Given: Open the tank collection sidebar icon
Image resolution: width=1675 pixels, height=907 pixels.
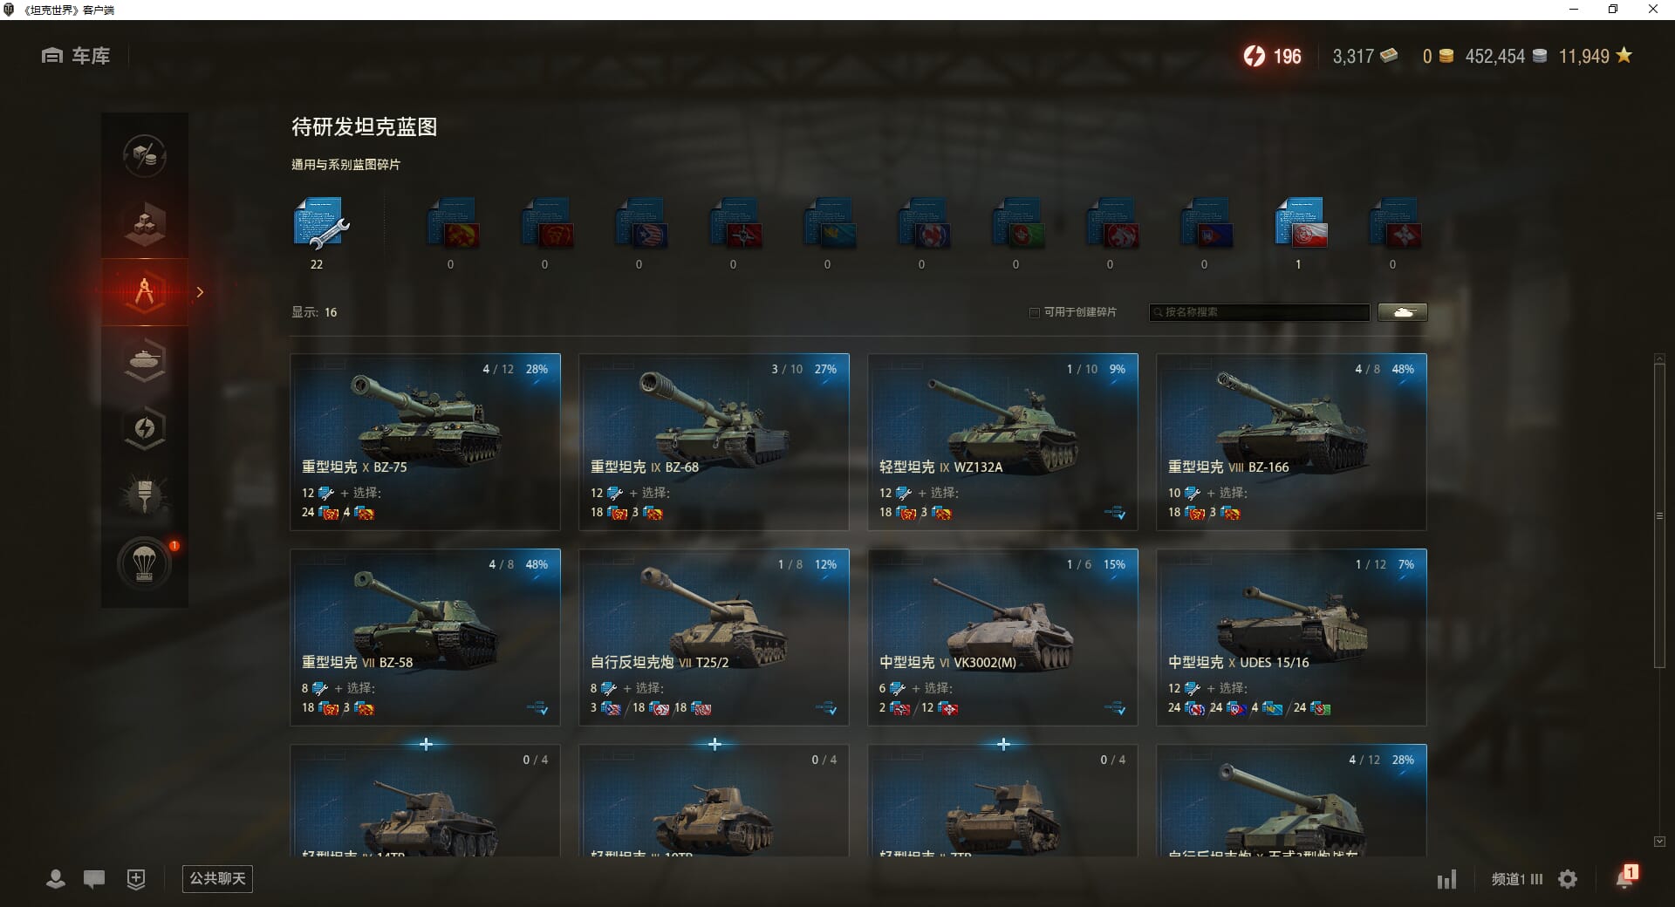Looking at the screenshot, I should pos(145,359).
